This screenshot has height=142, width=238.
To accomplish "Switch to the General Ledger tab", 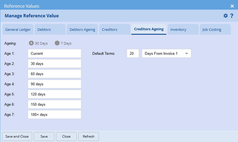I will [18, 29].
